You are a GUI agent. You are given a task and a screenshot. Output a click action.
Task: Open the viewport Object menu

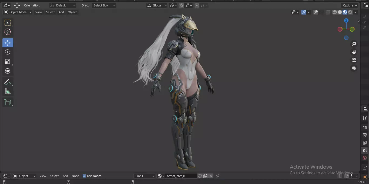[72, 12]
